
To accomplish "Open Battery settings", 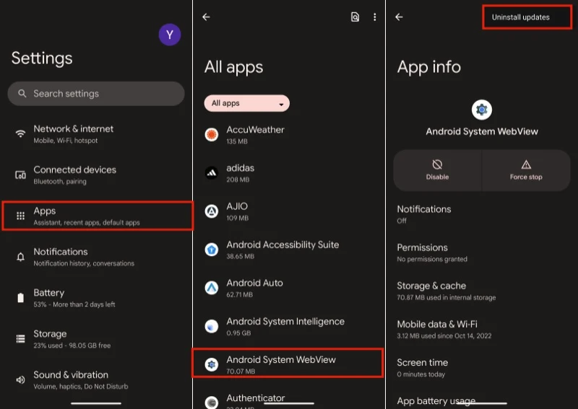I will tap(96, 298).
